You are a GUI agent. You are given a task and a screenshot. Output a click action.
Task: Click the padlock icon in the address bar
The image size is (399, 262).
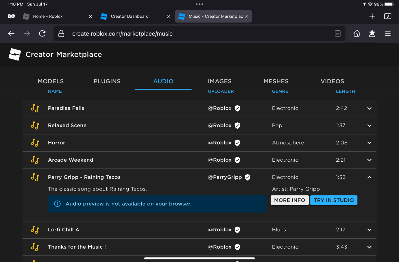61,33
